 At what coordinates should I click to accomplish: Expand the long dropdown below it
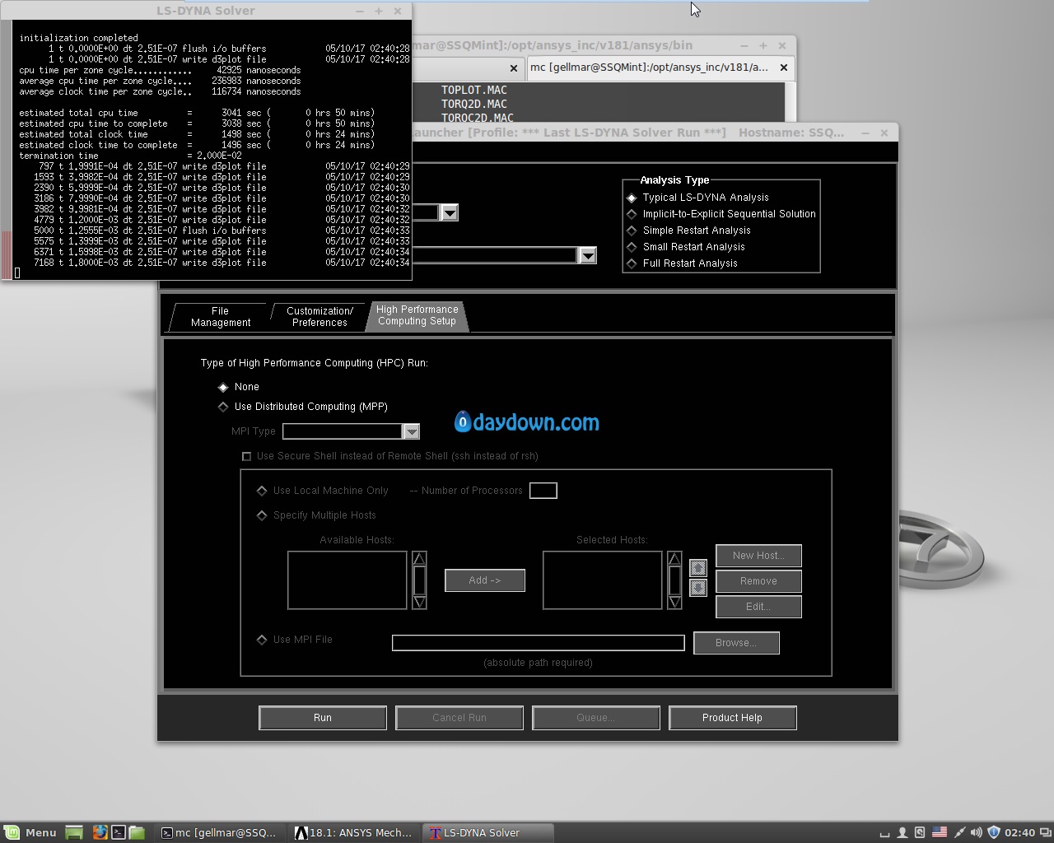[x=587, y=256]
